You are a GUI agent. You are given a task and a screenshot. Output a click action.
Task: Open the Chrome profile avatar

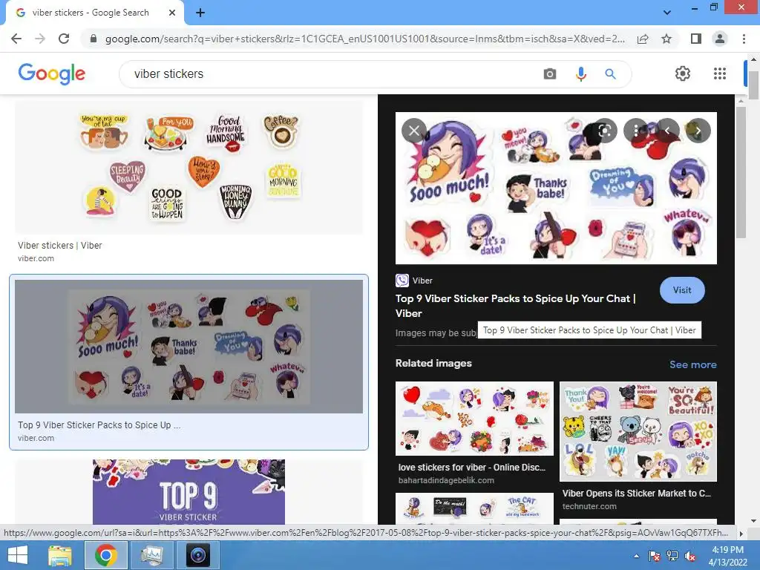click(x=720, y=39)
